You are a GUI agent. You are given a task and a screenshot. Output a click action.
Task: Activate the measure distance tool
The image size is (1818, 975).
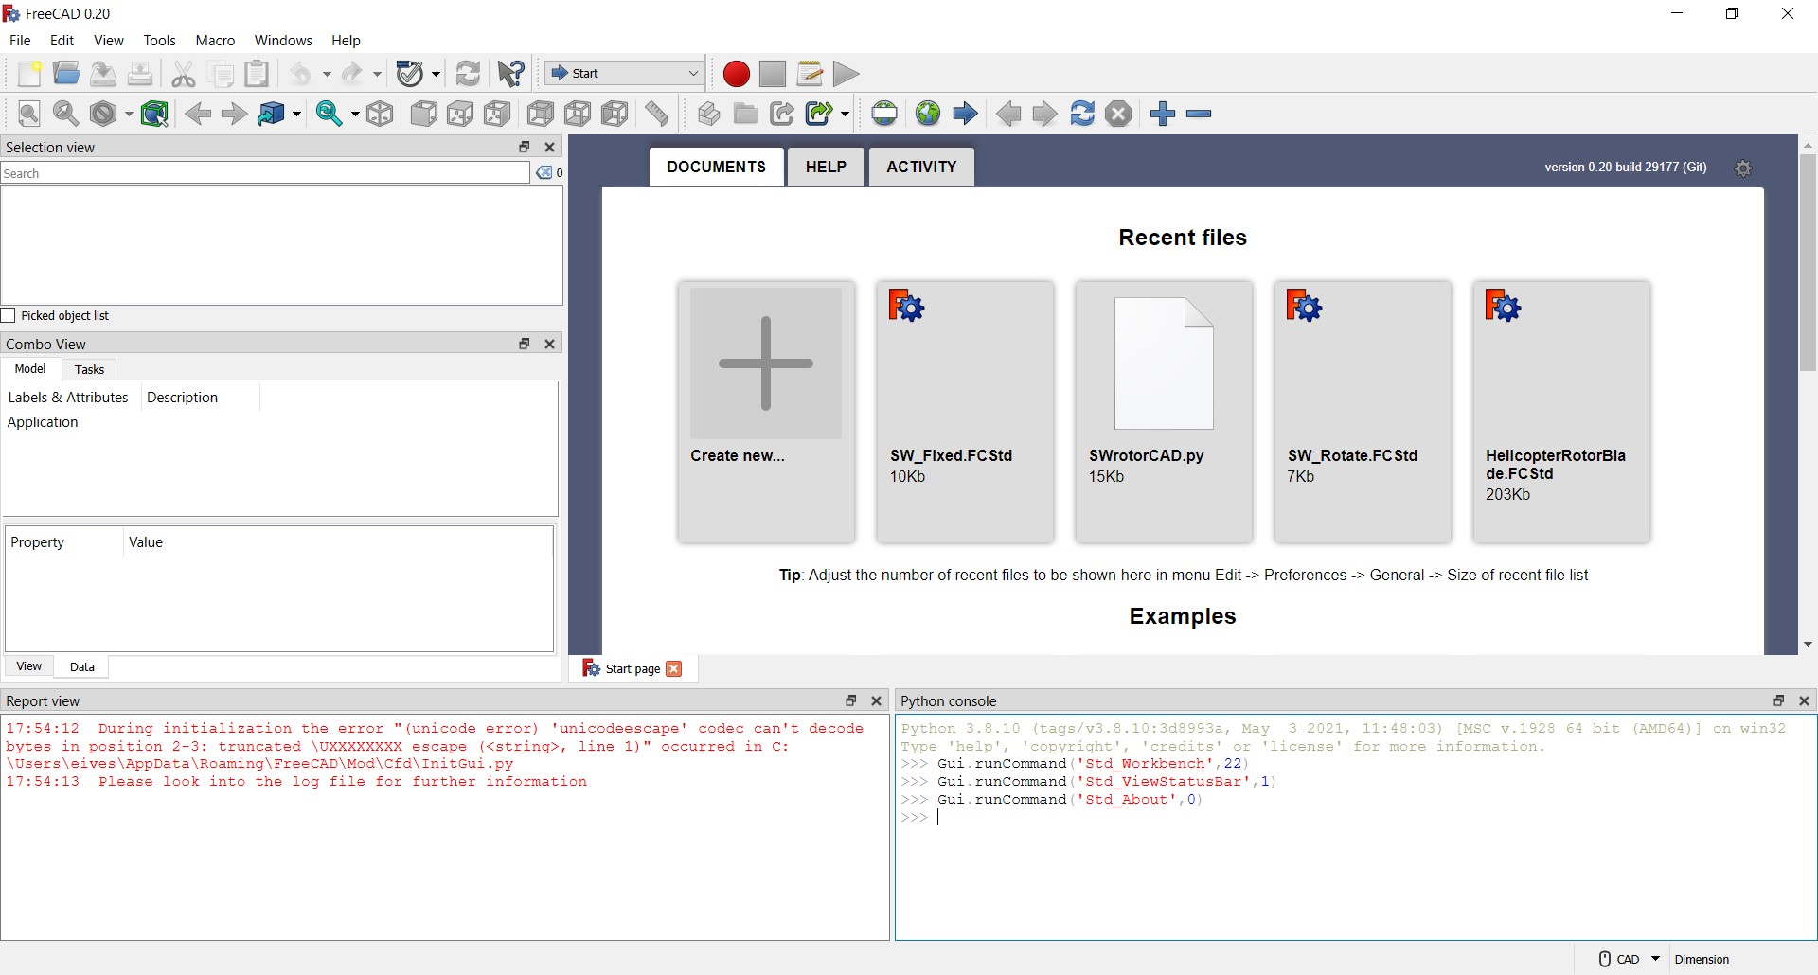pos(657,114)
